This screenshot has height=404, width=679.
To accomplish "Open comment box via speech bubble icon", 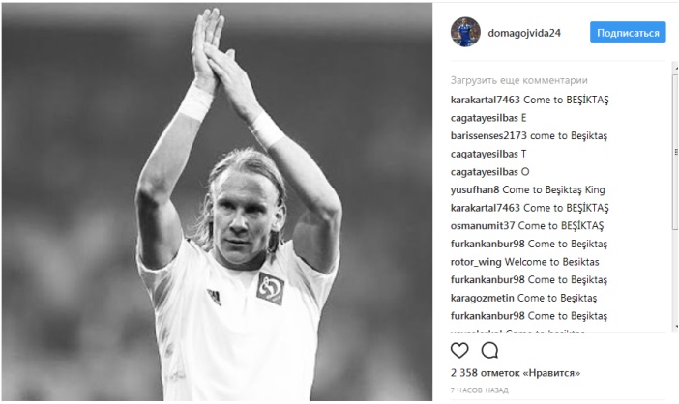I will [489, 351].
